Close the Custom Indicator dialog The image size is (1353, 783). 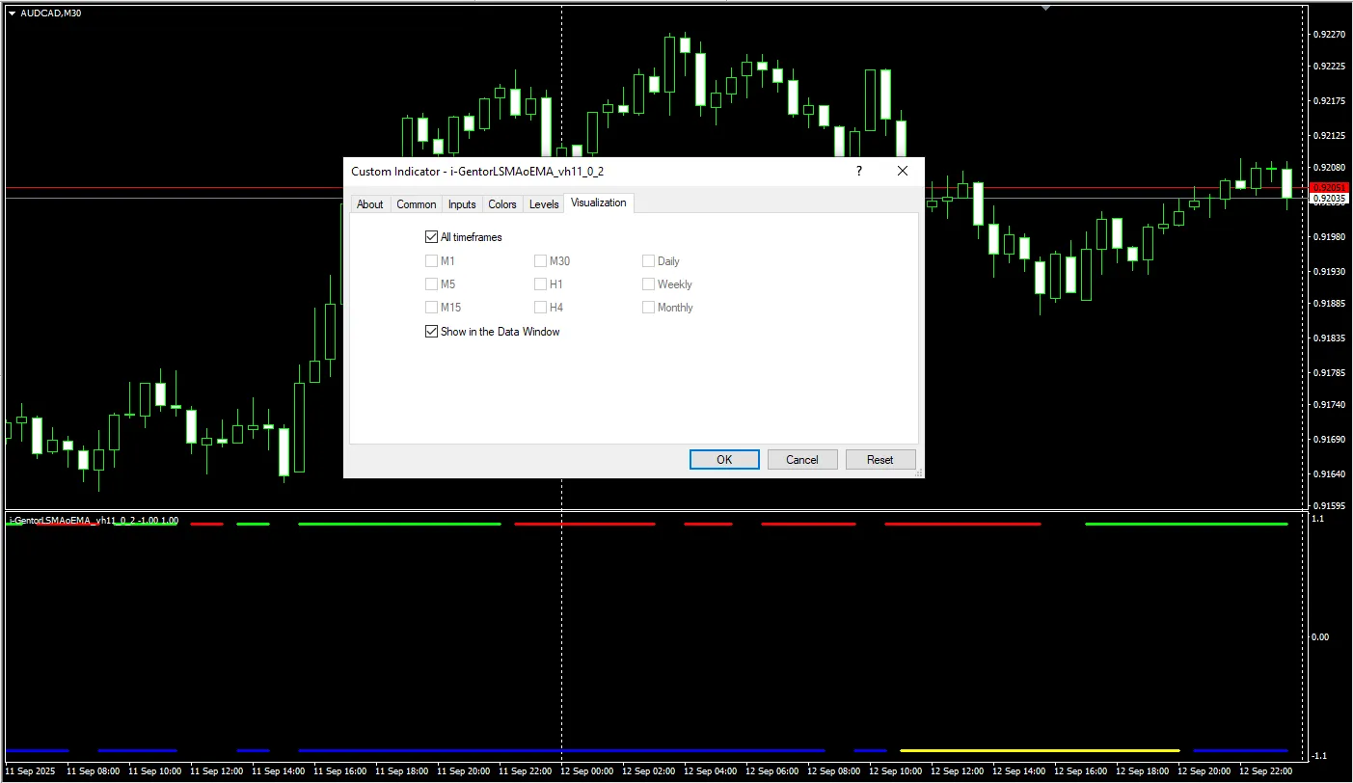[x=903, y=171]
